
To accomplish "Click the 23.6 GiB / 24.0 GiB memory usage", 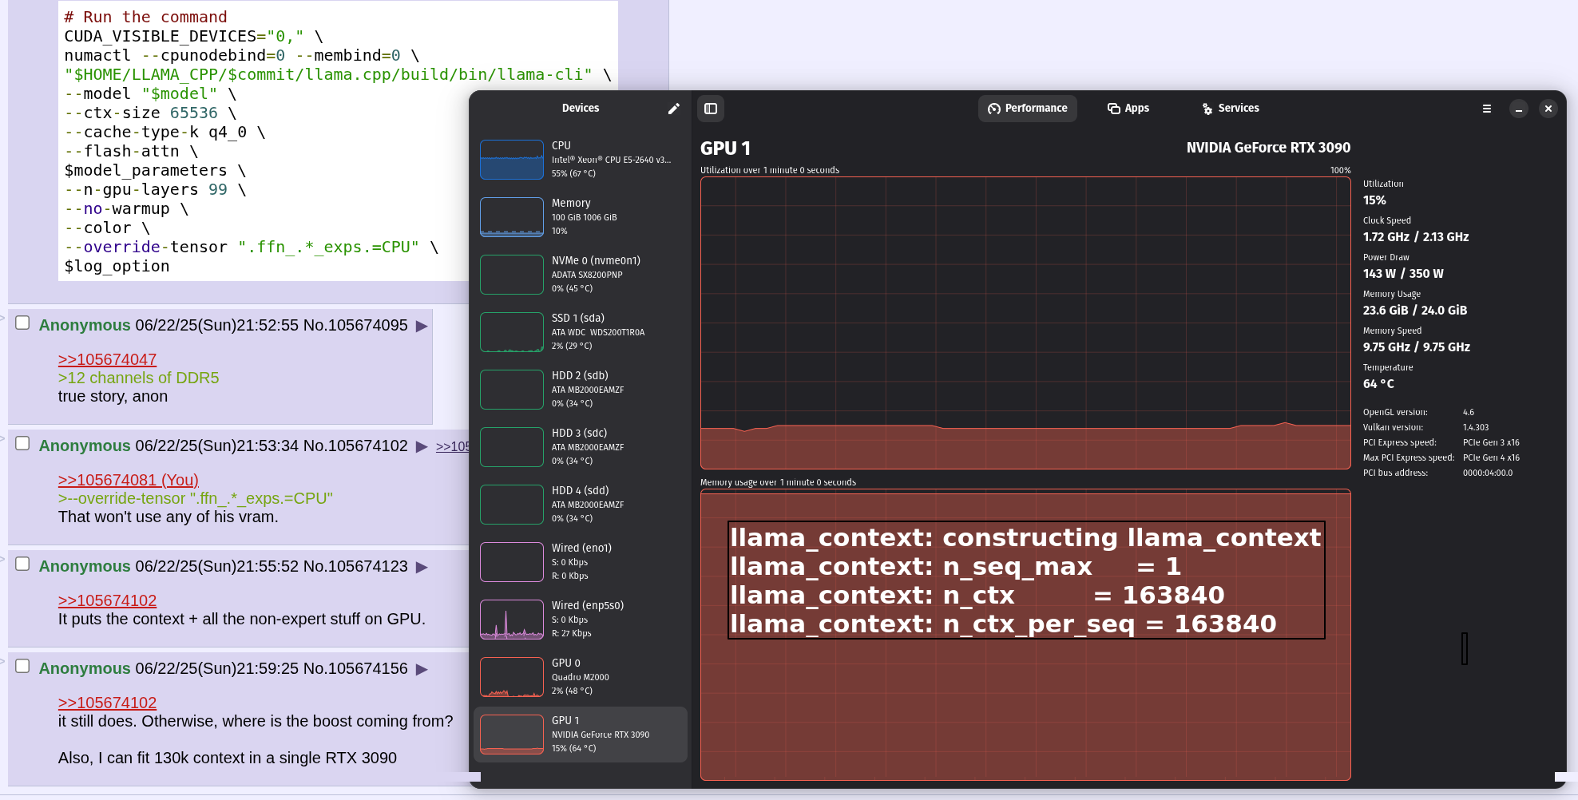I will pos(1414,311).
